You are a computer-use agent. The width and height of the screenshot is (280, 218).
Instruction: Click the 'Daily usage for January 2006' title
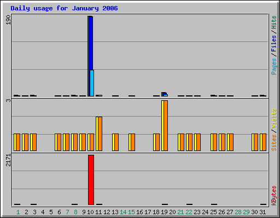point(64,8)
